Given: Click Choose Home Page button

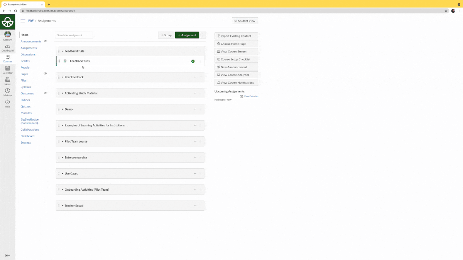Looking at the screenshot, I should click(236, 44).
